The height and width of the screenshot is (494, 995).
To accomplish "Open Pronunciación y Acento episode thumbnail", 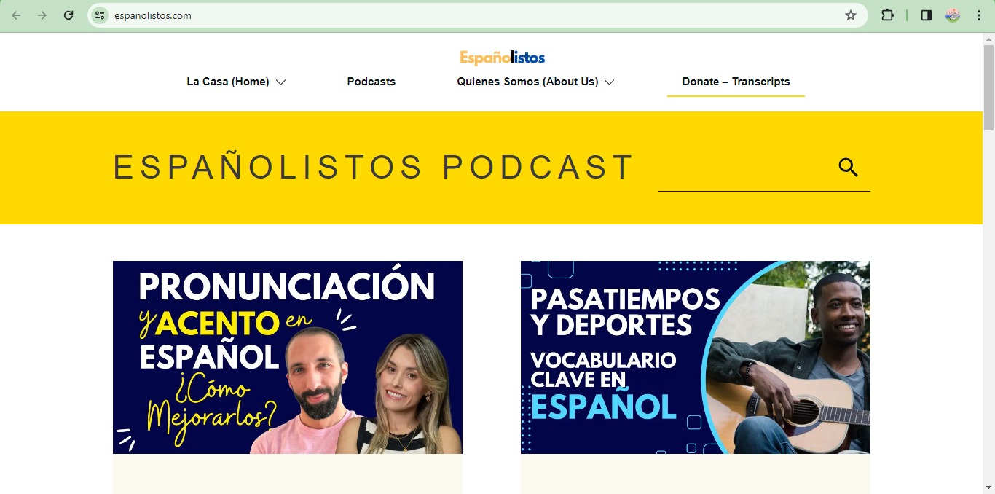I will pos(288,357).
